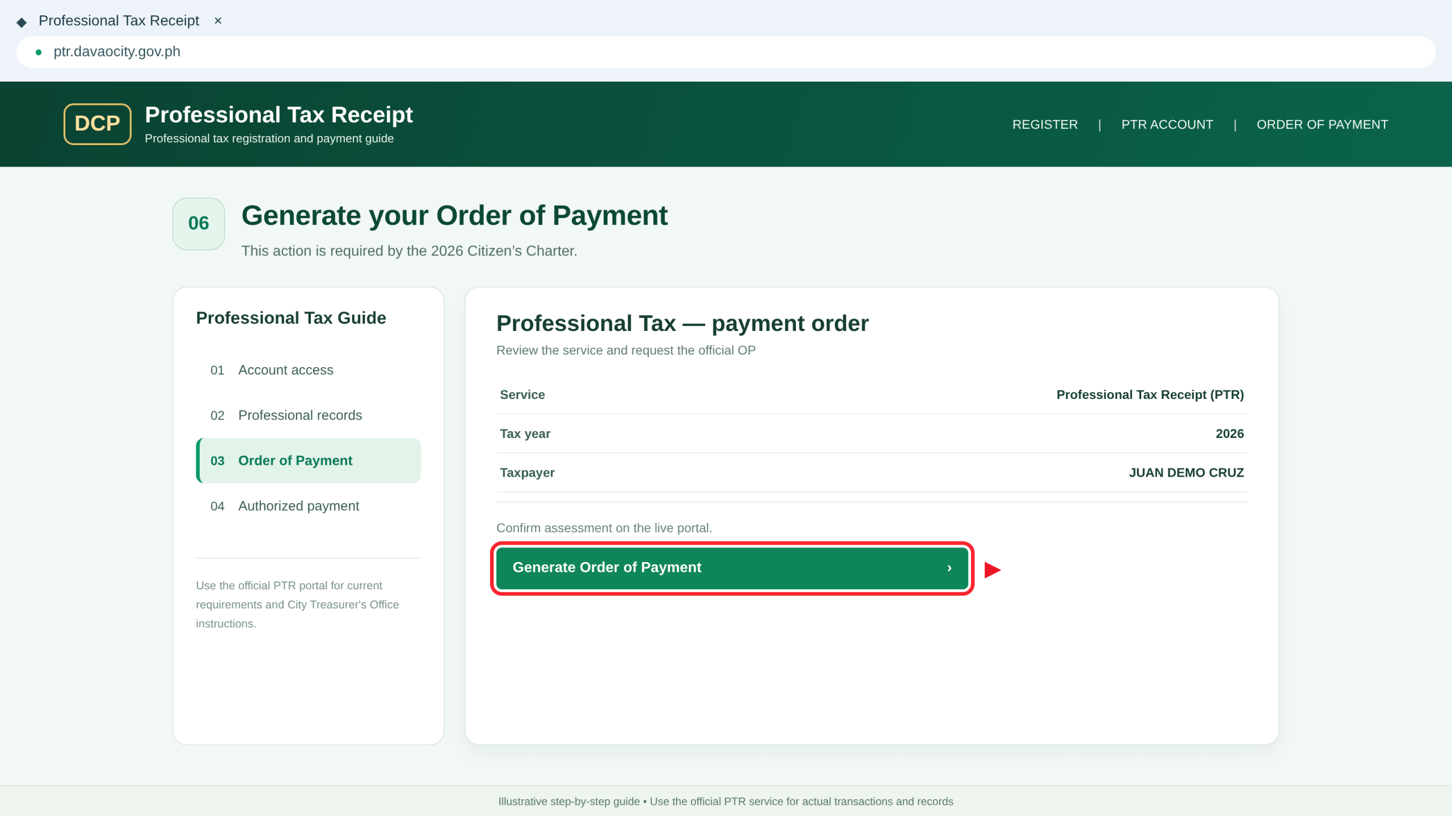Click the 'Service' row label
1452x816 pixels.
coord(522,395)
